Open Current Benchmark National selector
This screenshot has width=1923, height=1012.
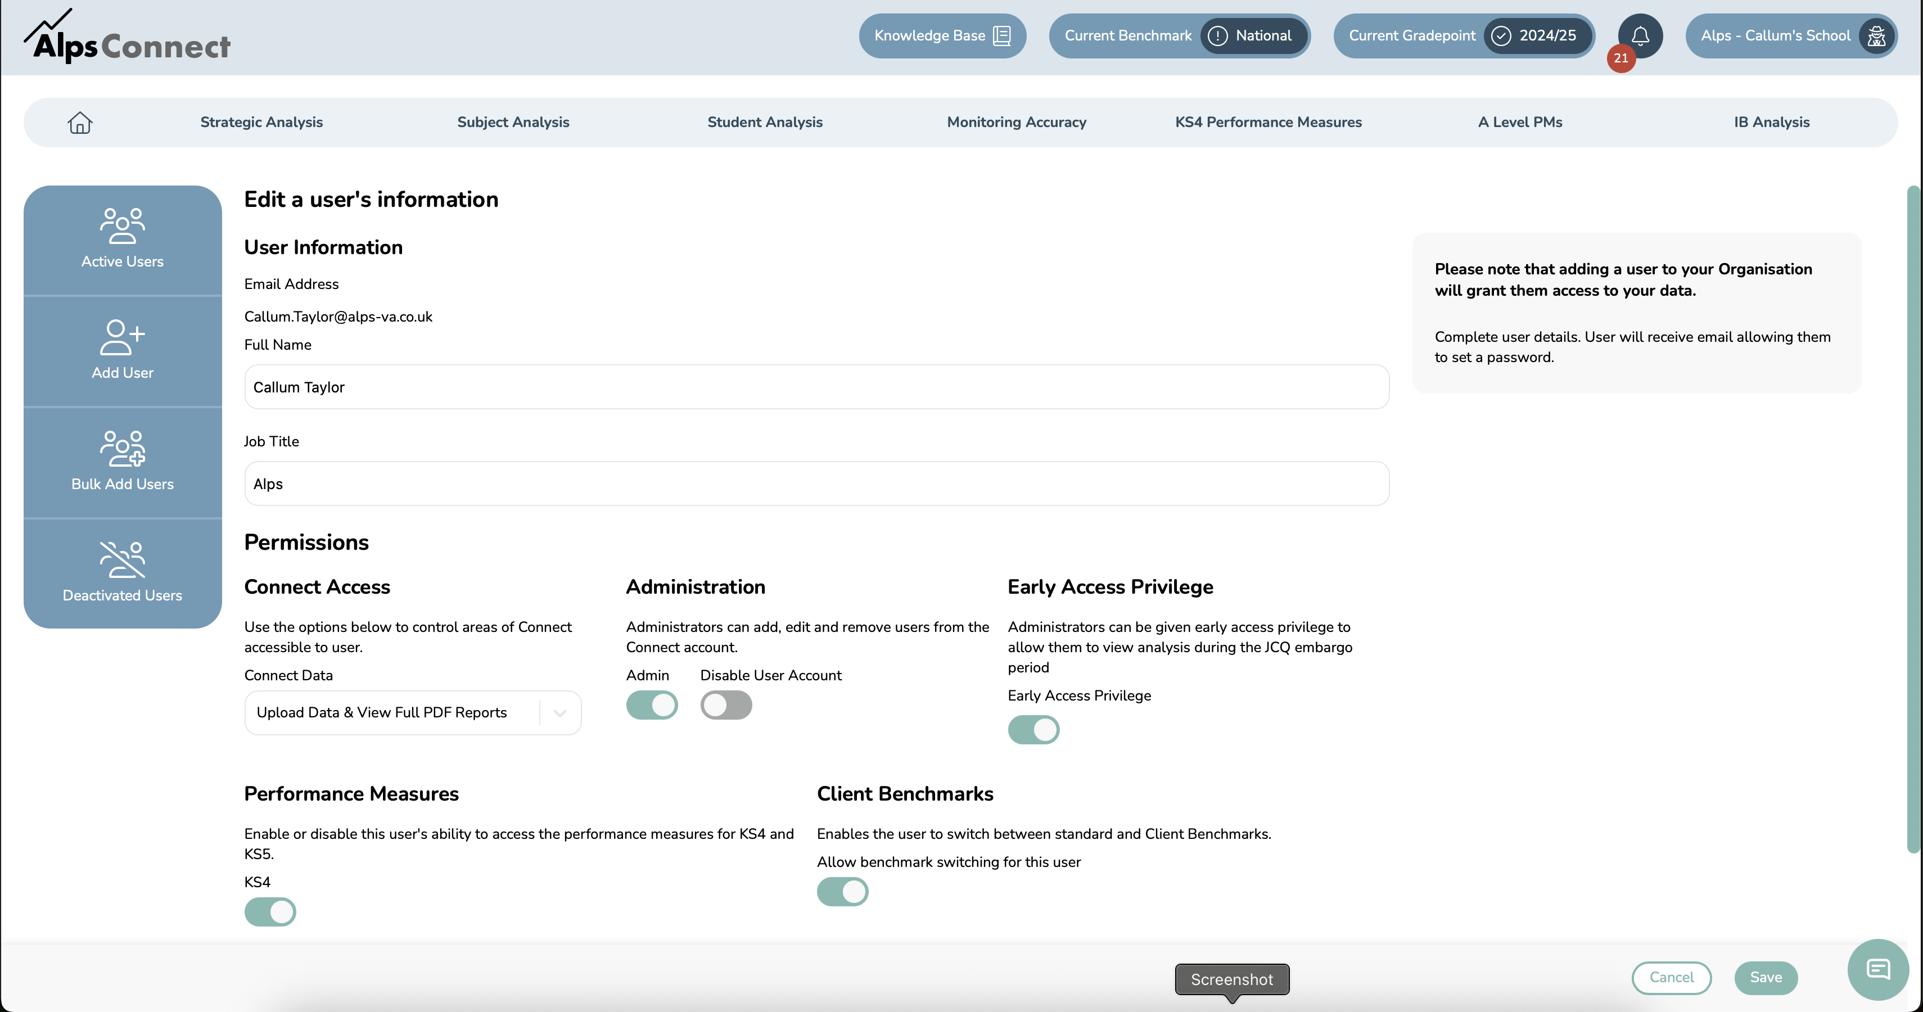tap(1180, 36)
